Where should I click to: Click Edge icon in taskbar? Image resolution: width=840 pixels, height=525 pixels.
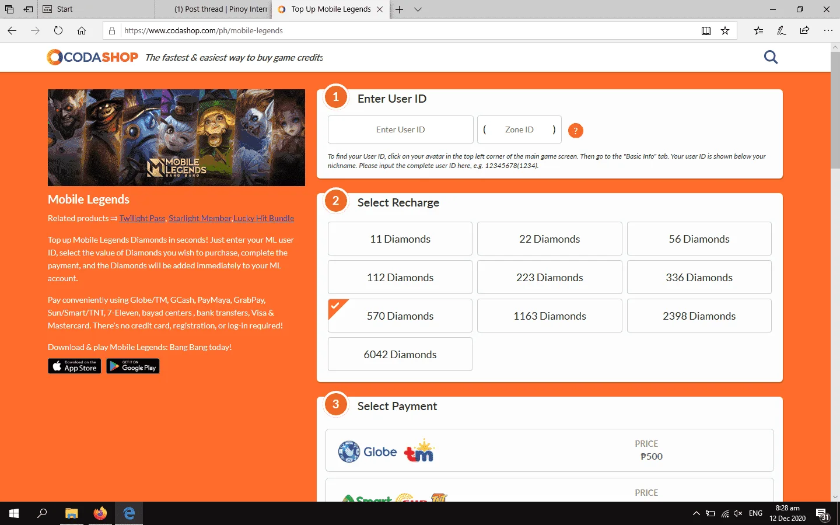129,513
